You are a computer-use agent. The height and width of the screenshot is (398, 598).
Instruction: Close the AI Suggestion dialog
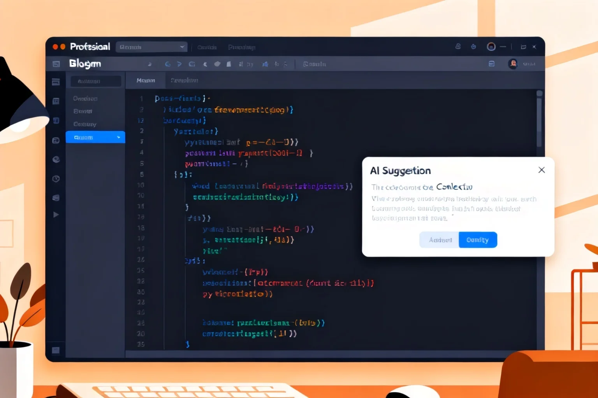[x=542, y=170]
